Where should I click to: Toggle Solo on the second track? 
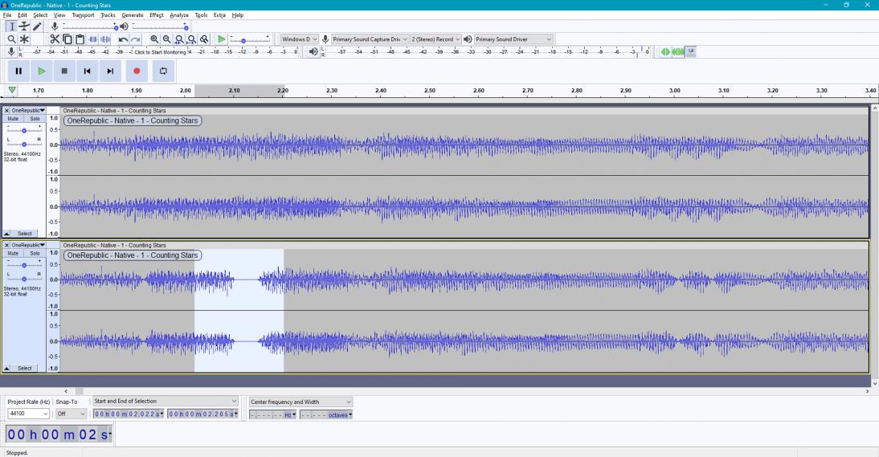pos(35,252)
